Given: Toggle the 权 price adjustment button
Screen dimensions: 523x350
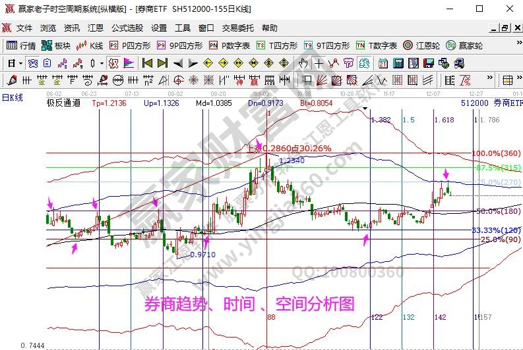Looking at the screenshot, I should pyautogui.click(x=113, y=63).
